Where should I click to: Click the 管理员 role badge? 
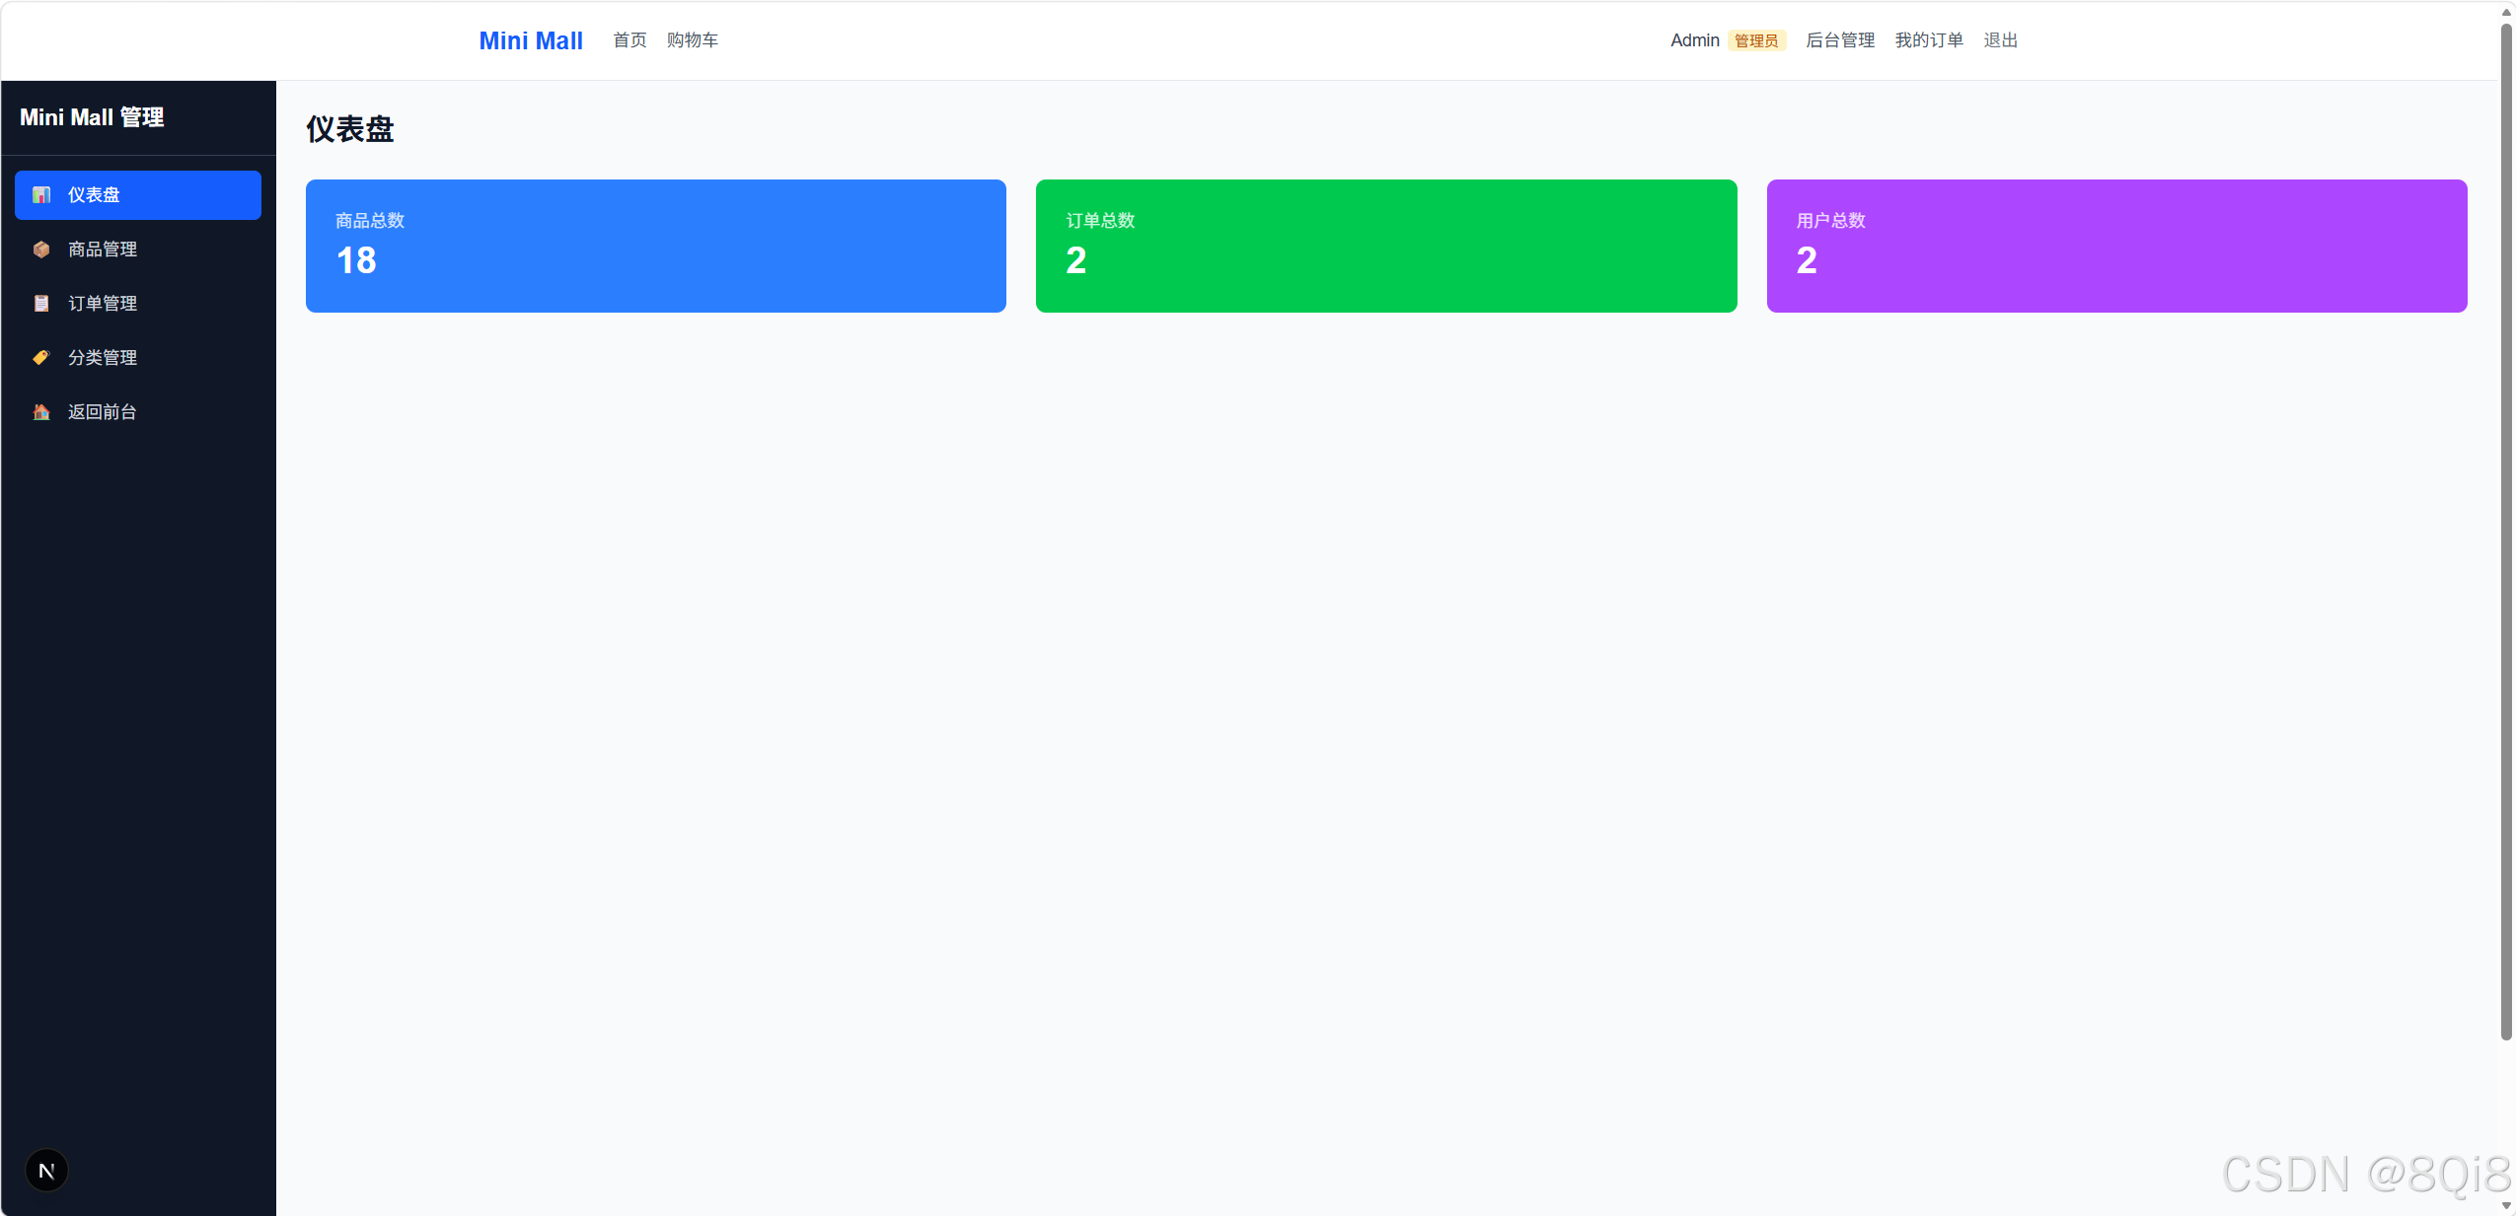tap(1756, 40)
